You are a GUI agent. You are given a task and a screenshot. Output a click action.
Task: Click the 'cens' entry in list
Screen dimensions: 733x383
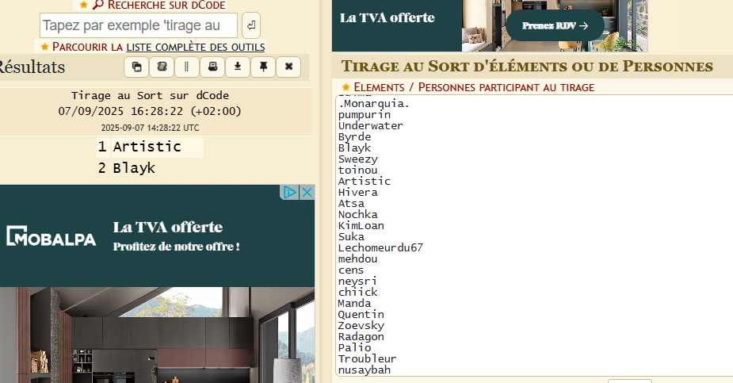tap(351, 270)
